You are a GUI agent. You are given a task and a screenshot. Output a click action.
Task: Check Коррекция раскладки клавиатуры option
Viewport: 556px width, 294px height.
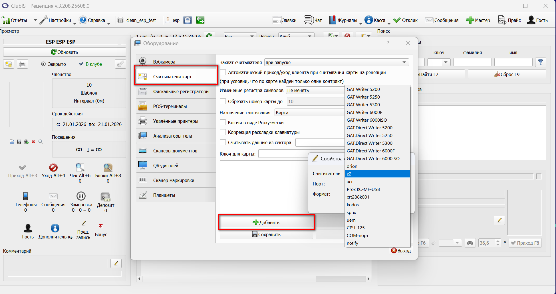pyautogui.click(x=223, y=132)
